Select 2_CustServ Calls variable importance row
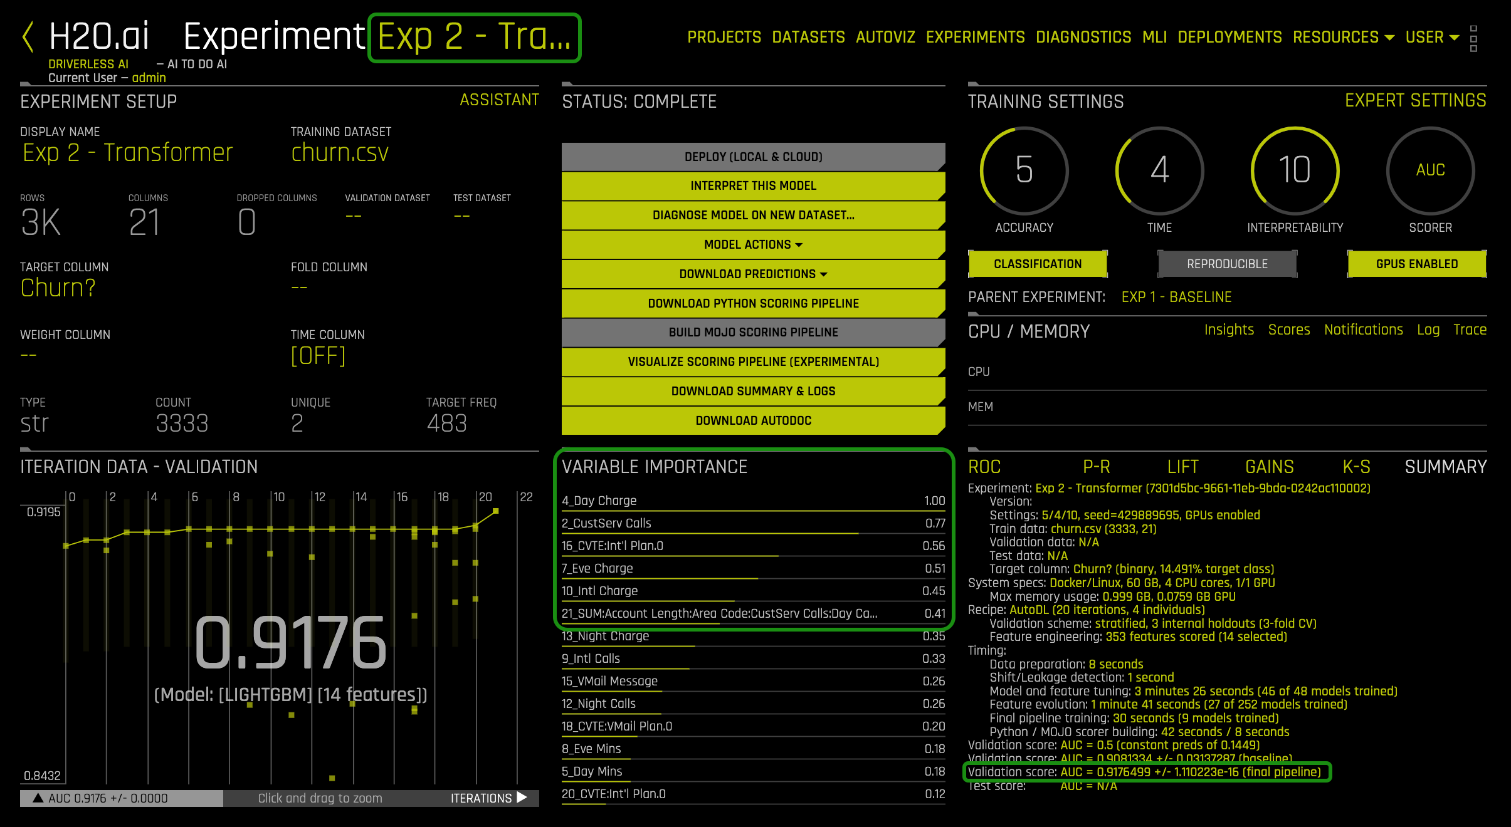 (753, 523)
